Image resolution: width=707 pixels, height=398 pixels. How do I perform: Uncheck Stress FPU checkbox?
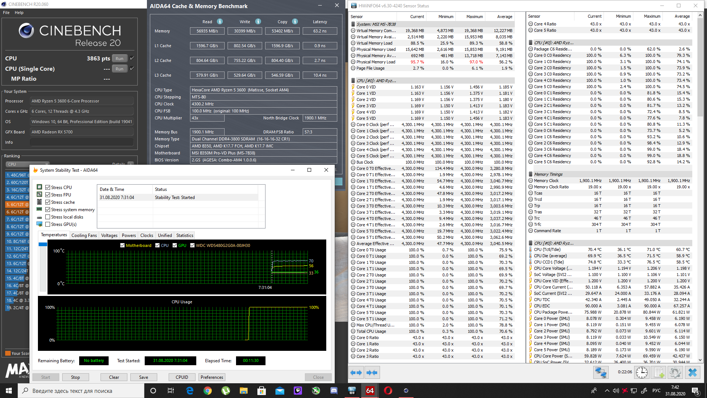pos(48,195)
